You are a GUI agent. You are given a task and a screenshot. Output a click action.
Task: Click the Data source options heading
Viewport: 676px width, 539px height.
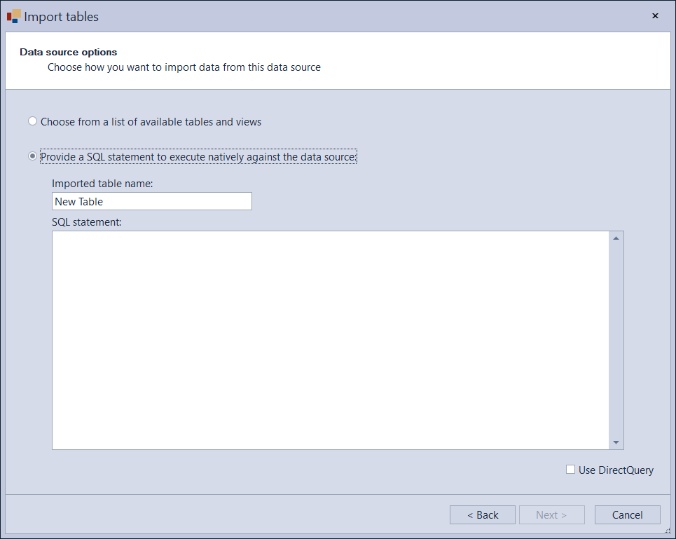[68, 52]
